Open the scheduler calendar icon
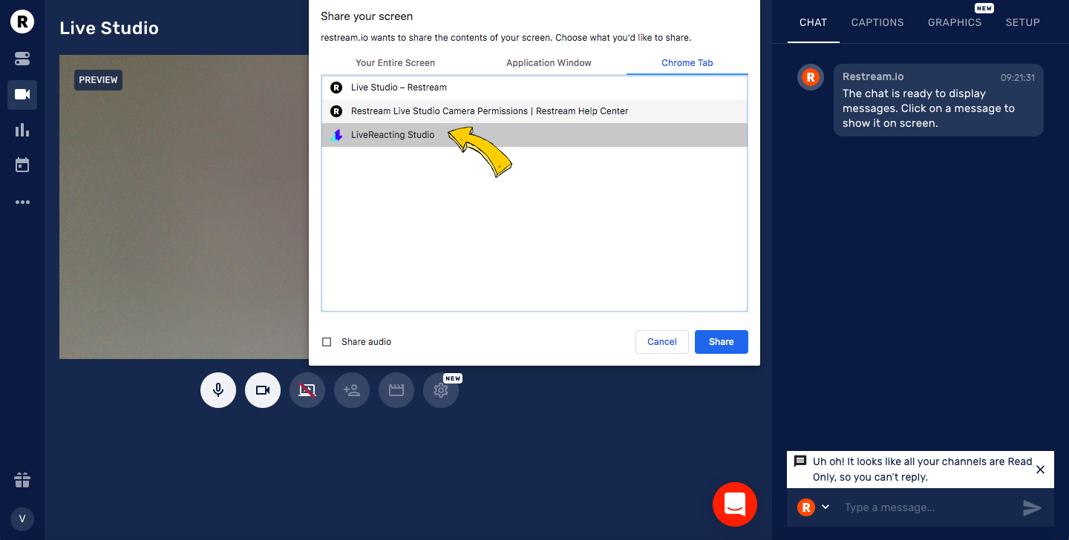The height and width of the screenshot is (540, 1069). point(22,165)
